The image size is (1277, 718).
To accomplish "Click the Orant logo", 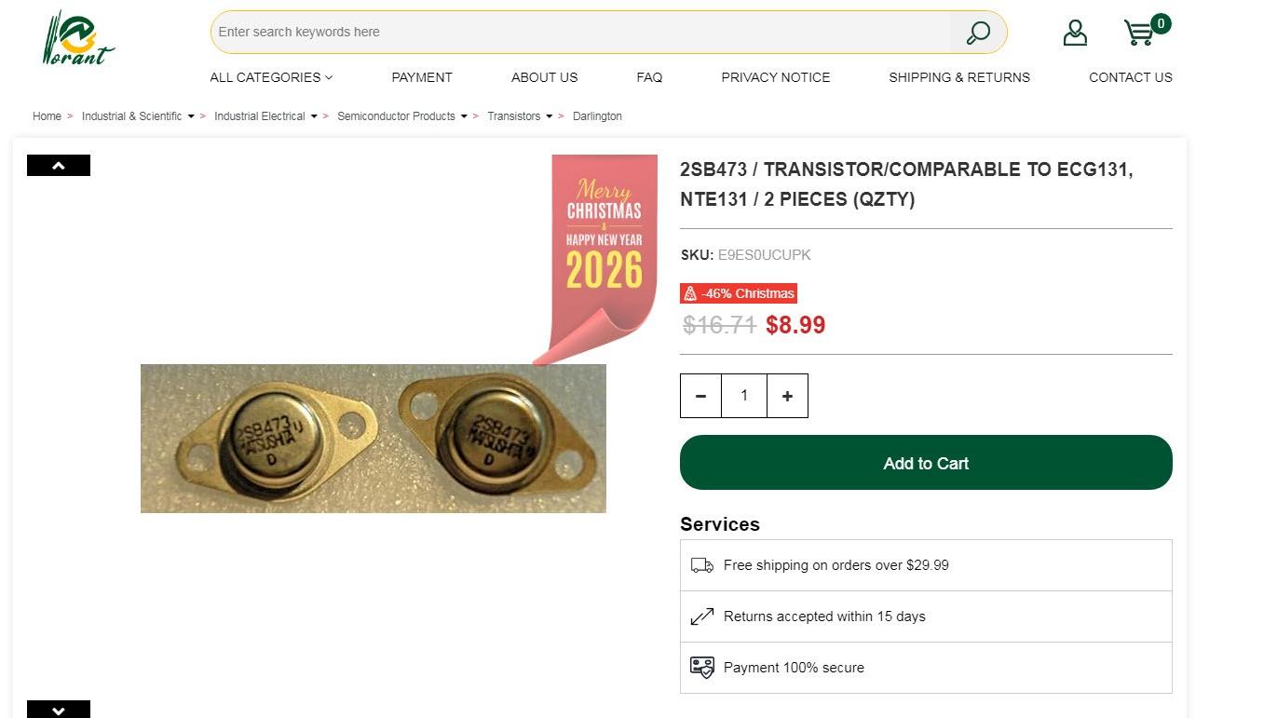I will point(78,39).
